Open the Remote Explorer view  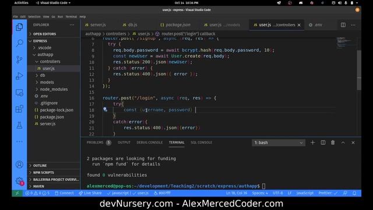coord(19,92)
